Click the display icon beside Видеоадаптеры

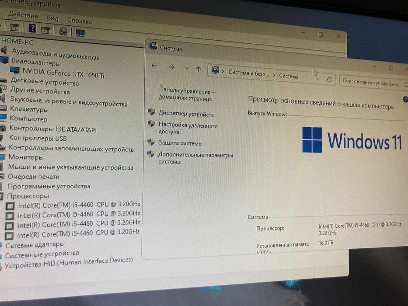[4, 60]
